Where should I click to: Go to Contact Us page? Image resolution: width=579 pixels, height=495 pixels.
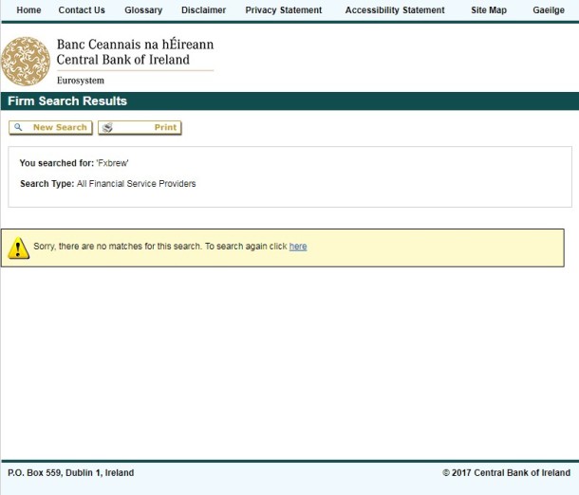(82, 10)
